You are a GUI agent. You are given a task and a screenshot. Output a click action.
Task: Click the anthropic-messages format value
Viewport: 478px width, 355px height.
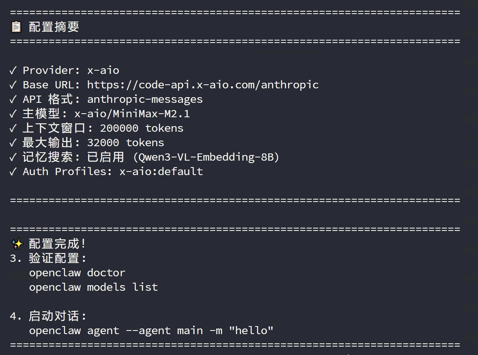point(145,100)
